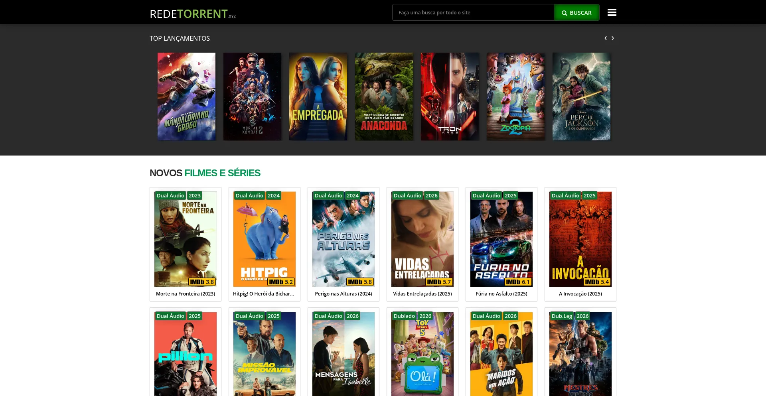The image size is (766, 396).
Task: Click Pillion poster image
Action: pos(186,354)
